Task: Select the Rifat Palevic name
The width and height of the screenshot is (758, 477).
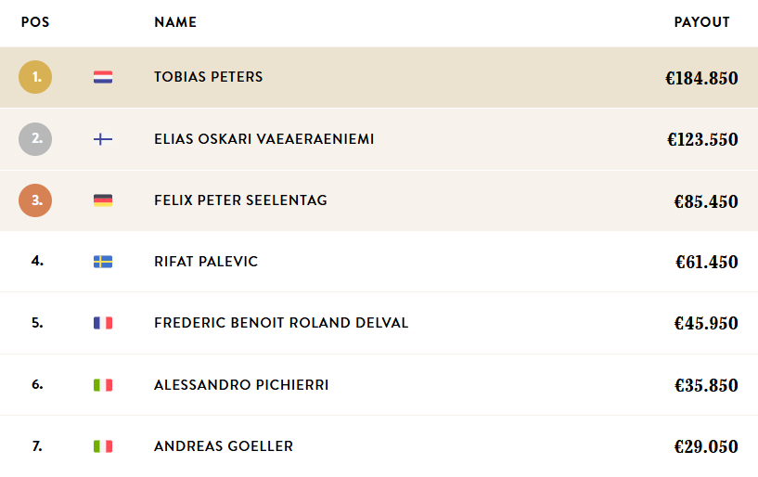Action: pyautogui.click(x=206, y=262)
